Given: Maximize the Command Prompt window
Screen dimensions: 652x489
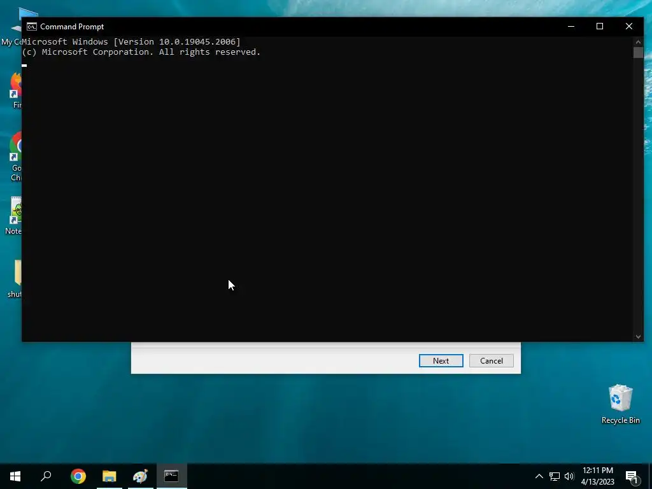Looking at the screenshot, I should pos(600,27).
